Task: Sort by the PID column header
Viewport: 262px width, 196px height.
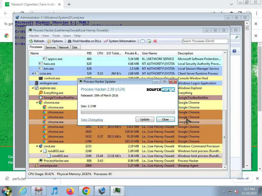Action: point(86,53)
